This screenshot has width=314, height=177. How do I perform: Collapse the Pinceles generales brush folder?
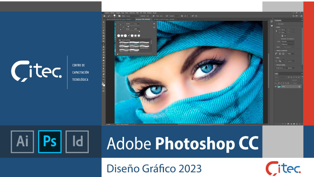tap(118, 40)
